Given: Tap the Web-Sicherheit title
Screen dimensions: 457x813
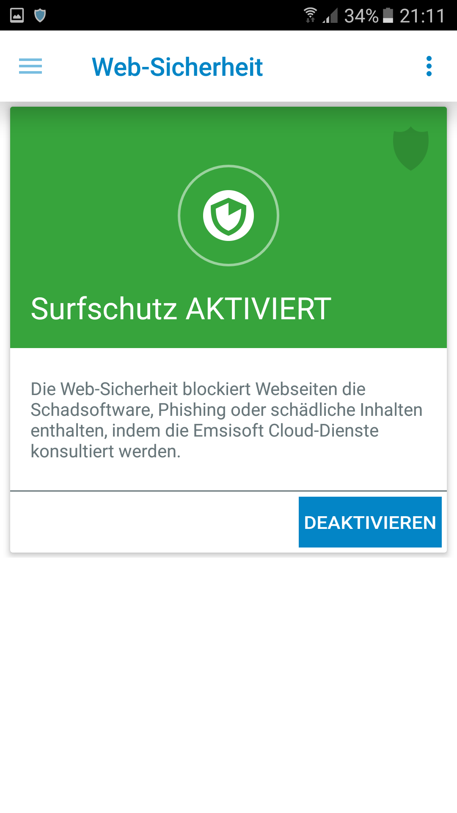Looking at the screenshot, I should [177, 67].
